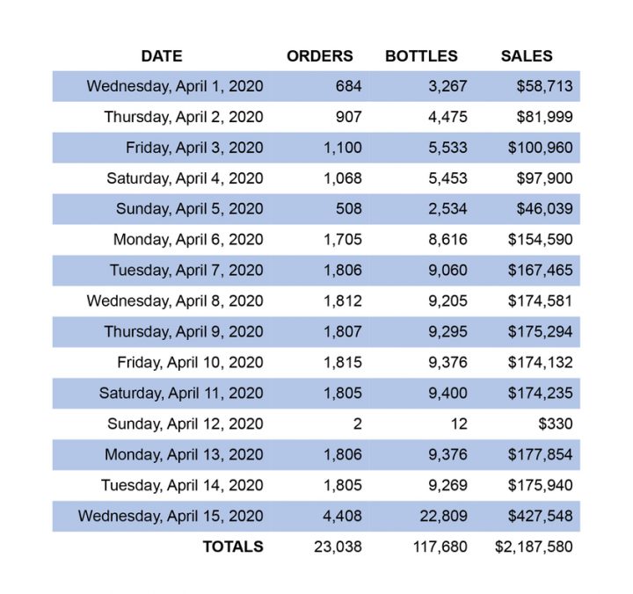
Task: Click the $100,960 sales value
Action: coord(540,148)
